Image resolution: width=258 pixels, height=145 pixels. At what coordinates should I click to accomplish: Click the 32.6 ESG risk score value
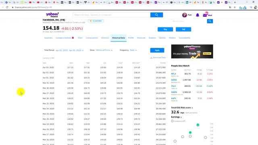coord(175,112)
